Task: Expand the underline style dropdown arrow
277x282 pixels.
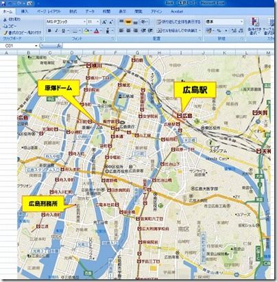Action: click(x=68, y=31)
